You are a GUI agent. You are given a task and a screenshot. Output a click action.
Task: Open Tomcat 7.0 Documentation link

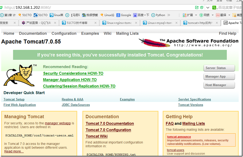tap(110, 123)
